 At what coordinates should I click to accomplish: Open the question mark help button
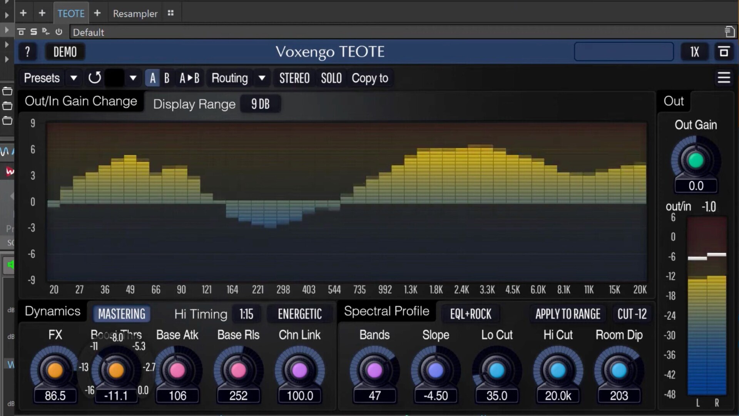pyautogui.click(x=27, y=52)
